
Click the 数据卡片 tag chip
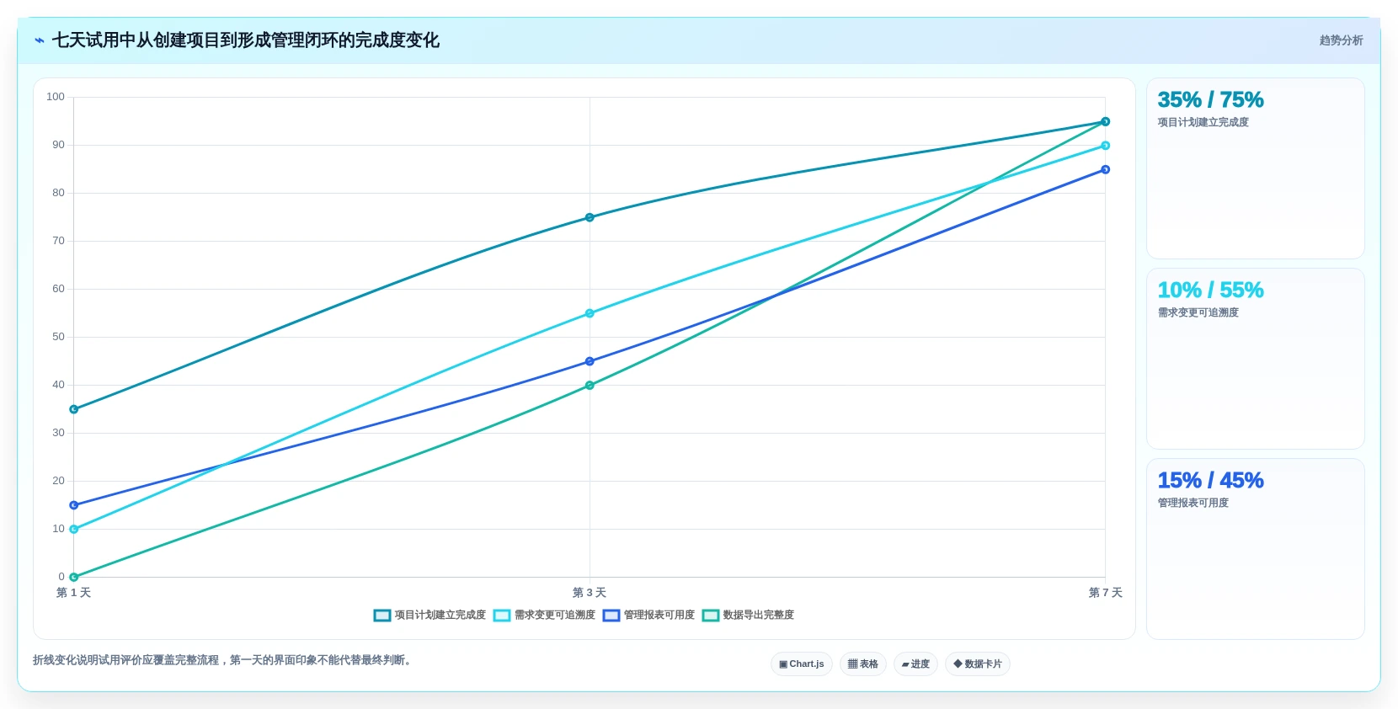tap(978, 664)
